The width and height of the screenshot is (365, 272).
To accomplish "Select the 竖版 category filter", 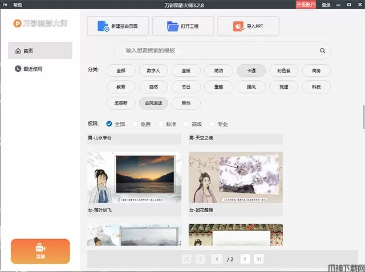I will [x=186, y=71].
